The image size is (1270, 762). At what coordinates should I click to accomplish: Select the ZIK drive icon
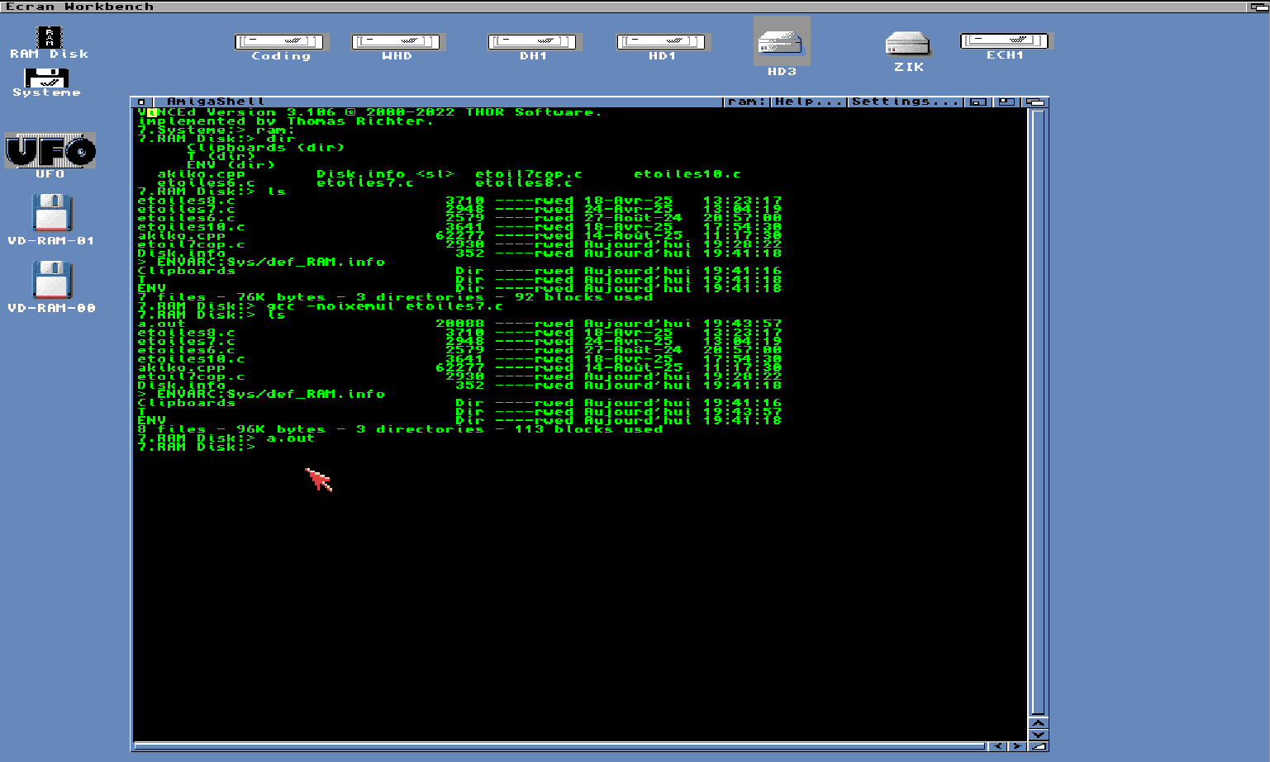pos(908,51)
